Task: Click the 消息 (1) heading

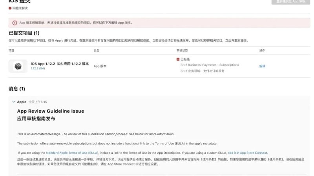Action: click(17, 89)
